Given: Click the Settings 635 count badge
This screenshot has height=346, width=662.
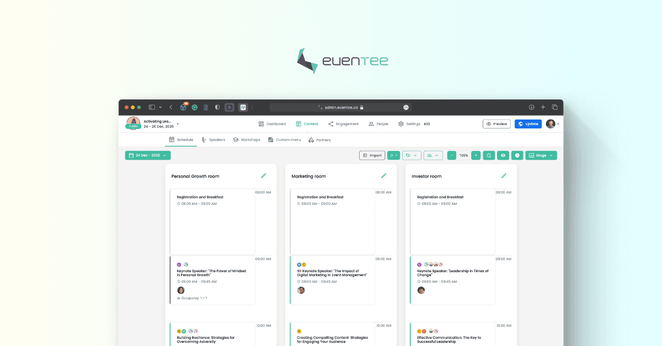Looking at the screenshot, I should 427,124.
